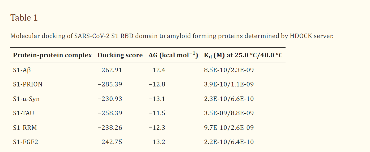Select the ΔG value −13.2
The image size is (370, 152).
(x=157, y=142)
